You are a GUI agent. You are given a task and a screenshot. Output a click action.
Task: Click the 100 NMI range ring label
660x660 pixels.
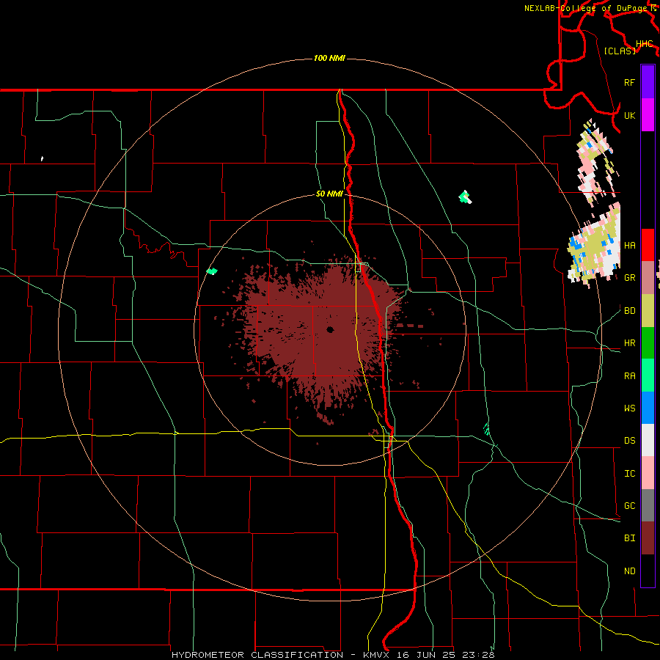tap(329, 58)
